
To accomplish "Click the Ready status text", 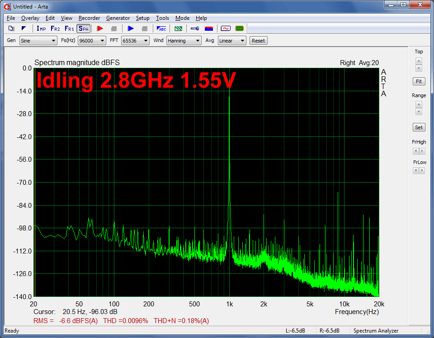I will coord(12,331).
